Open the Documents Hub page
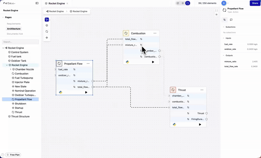The height and width of the screenshot is (158, 261). coord(15,34)
